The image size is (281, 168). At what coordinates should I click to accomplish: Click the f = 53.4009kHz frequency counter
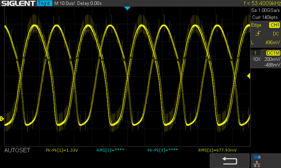point(262,3)
